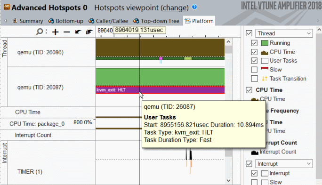Enable the Slow checkbox under Interrupt
The image size is (322, 185).
(x=254, y=182)
